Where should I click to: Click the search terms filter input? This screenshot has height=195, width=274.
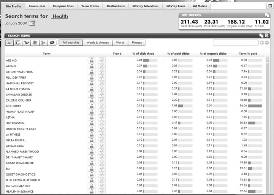tap(236, 43)
